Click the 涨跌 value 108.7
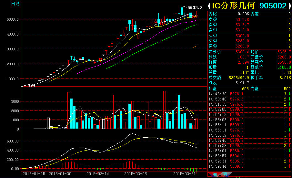Viewport: 292px width, 178px height. (x=243, y=57)
